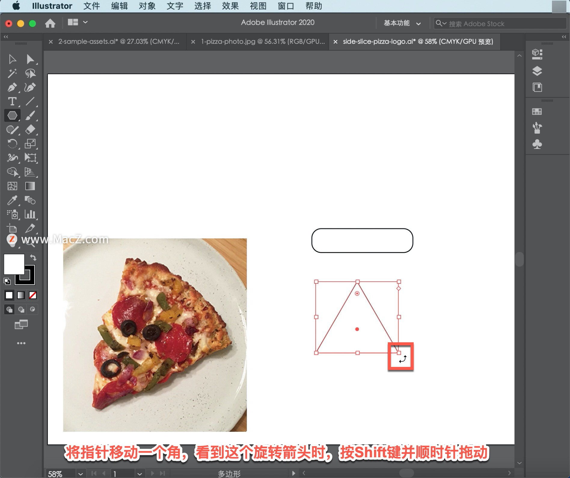Collapse the left toolbar panel

[x=6, y=37]
